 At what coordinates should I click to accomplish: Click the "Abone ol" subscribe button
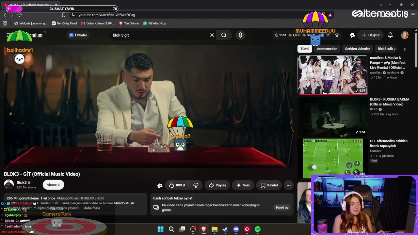[54, 185]
